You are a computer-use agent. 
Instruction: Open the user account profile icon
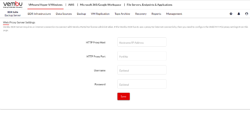tap(247, 14)
